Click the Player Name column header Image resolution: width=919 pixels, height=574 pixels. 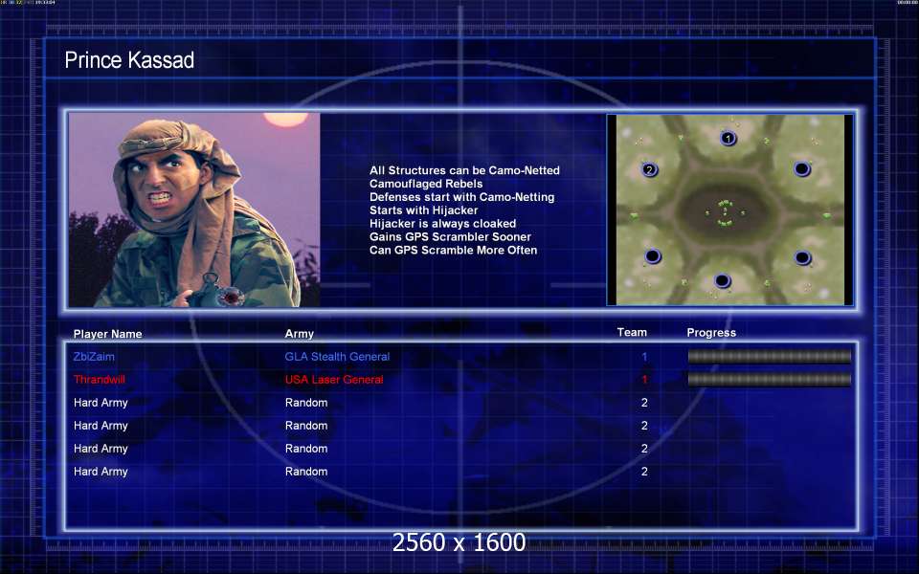click(x=108, y=334)
